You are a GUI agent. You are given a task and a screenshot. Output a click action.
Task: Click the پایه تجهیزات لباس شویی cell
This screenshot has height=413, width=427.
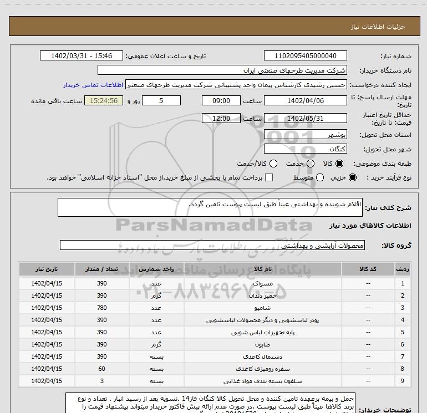tap(263, 333)
